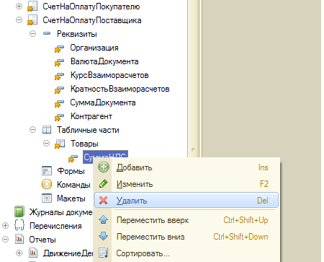
Task: Click the Табличные части table icon
Action: 47,130
